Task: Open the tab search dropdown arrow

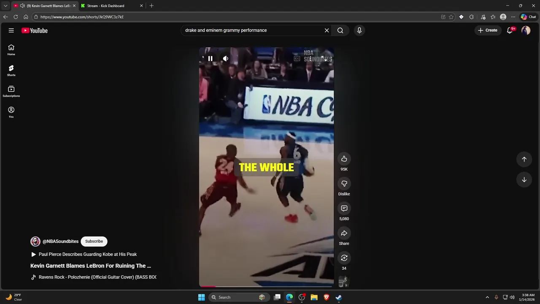Action: point(5,6)
